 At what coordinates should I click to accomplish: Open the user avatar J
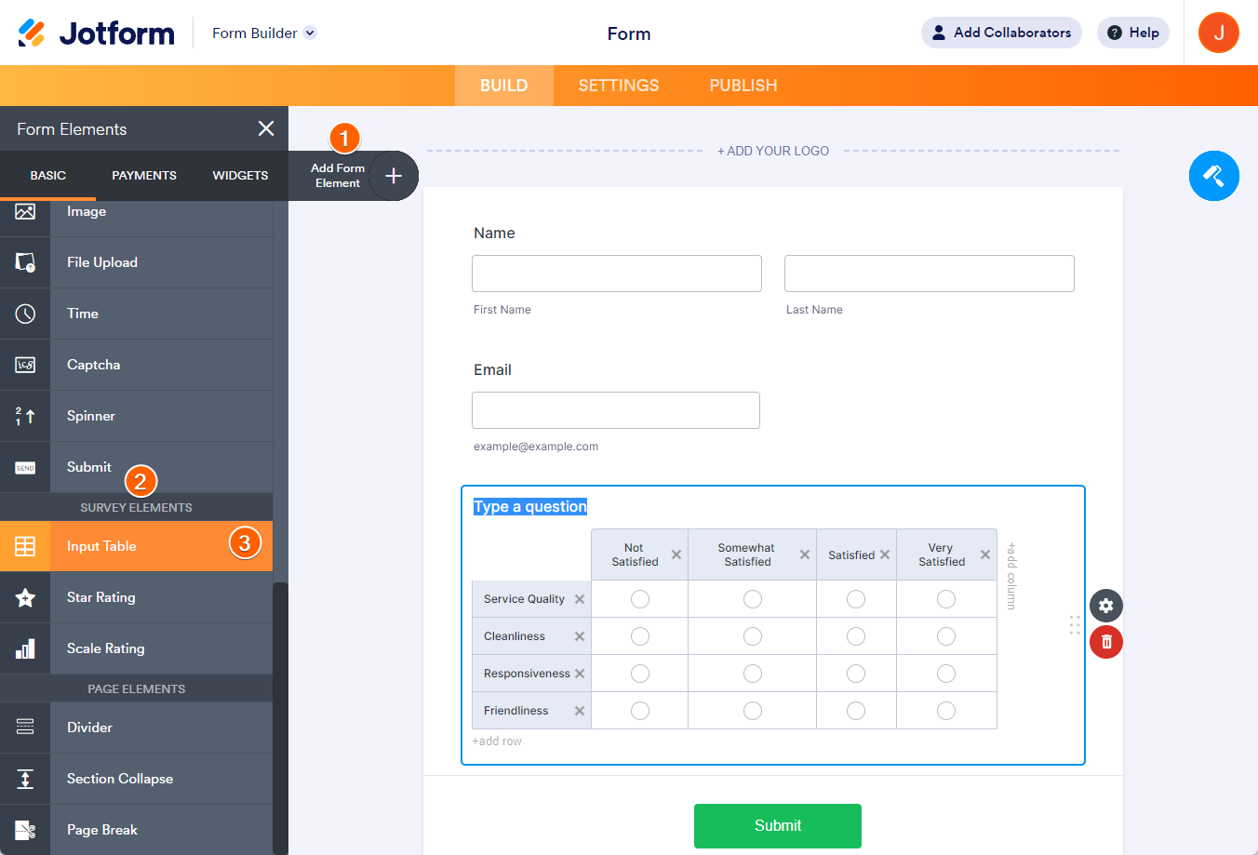(x=1219, y=33)
